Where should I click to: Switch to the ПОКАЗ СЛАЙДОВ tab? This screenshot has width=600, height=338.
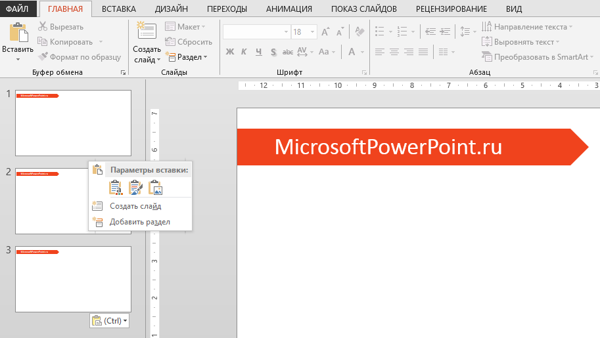point(364,9)
